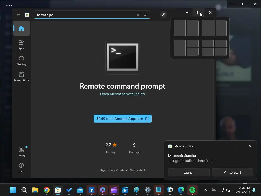Open Microsoft Edge from taskbar
This screenshot has height=196, width=261.
[x=181, y=190]
